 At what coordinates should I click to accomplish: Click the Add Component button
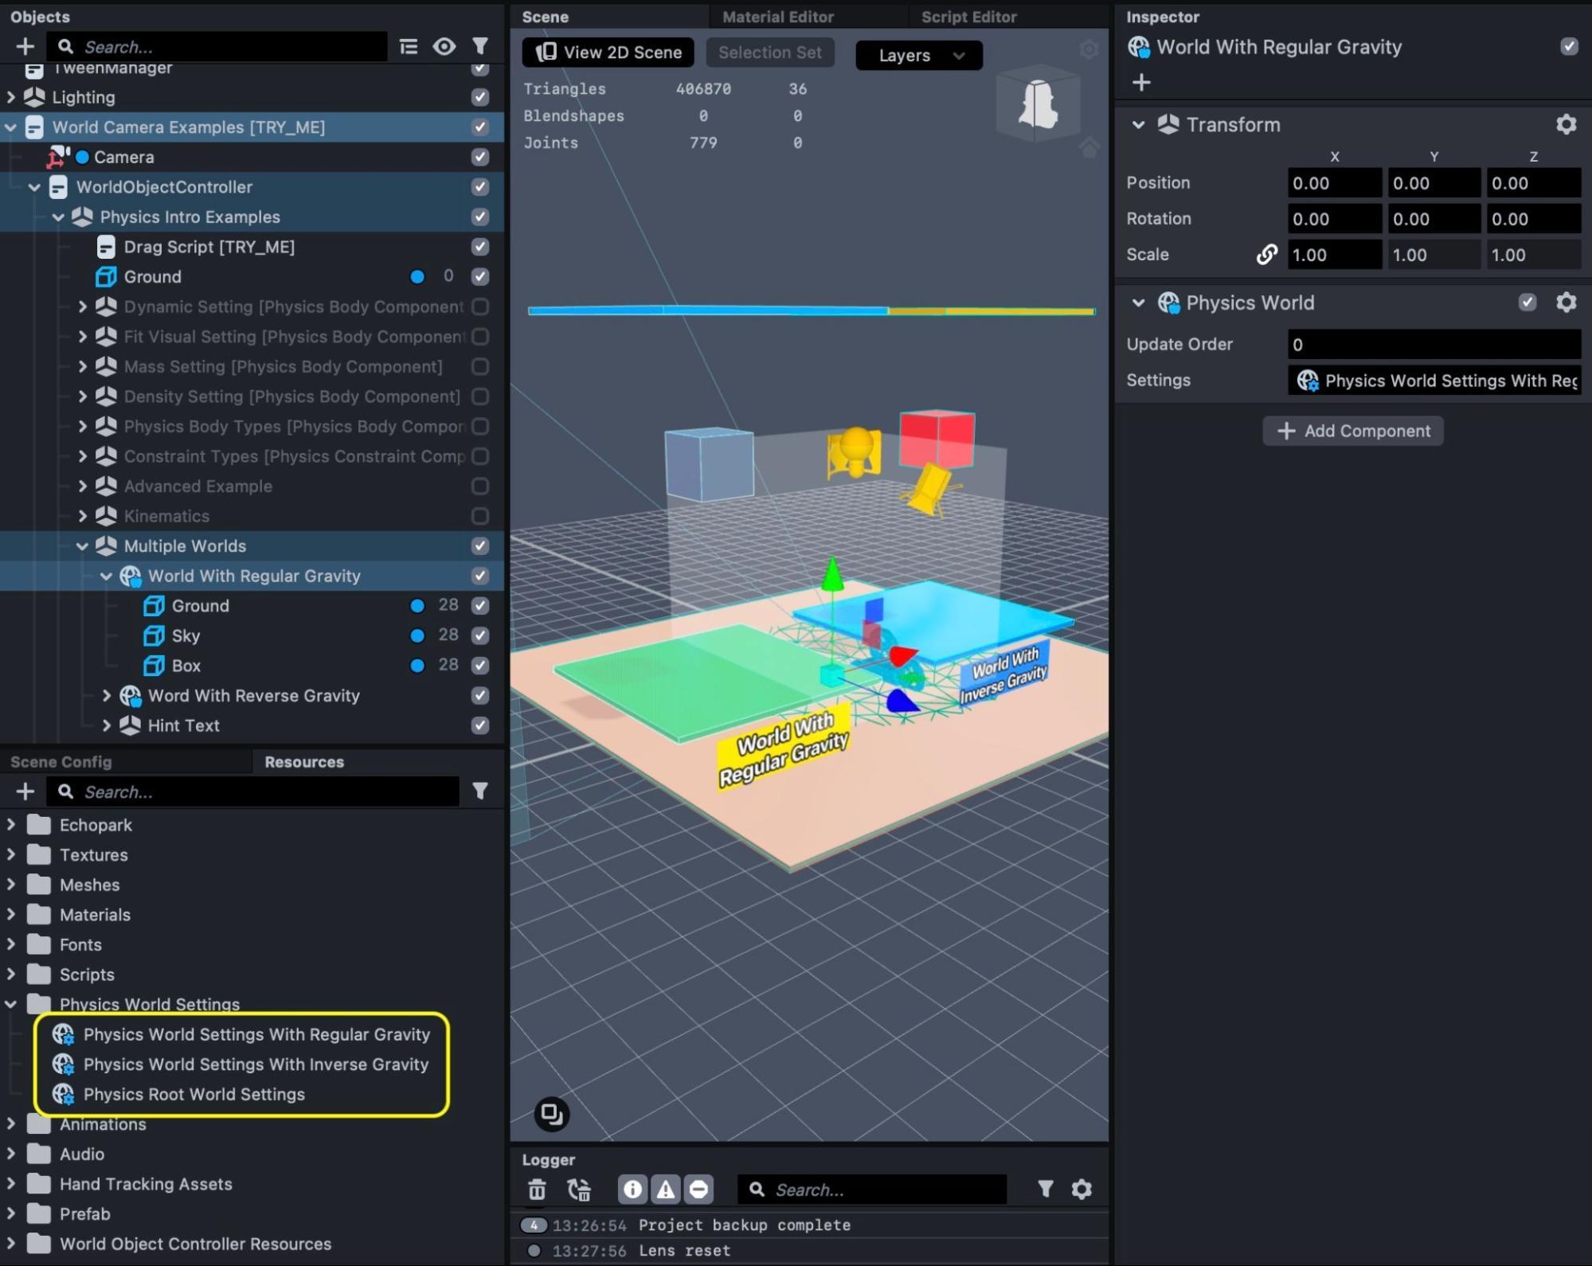[1352, 431]
